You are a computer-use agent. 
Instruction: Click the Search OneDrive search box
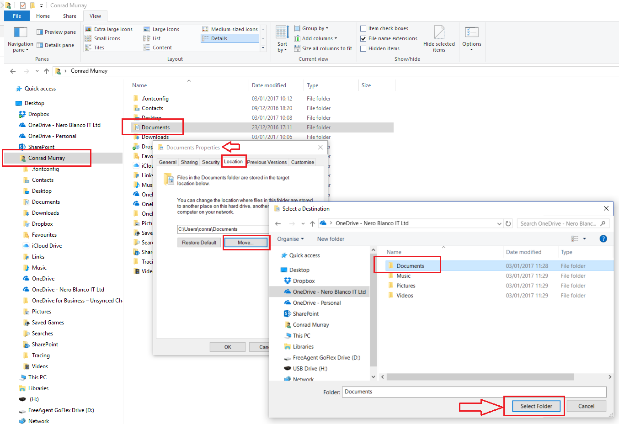click(x=563, y=223)
